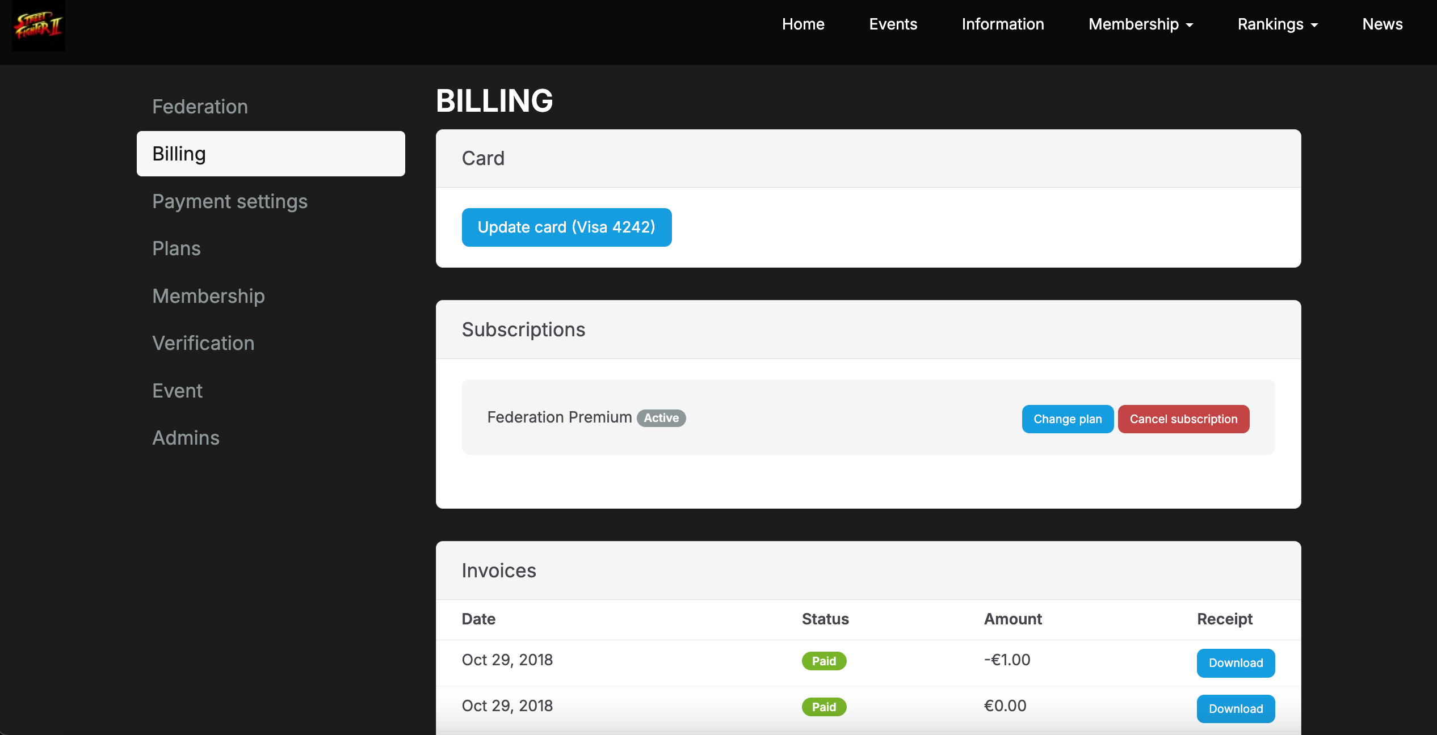Screen dimensions: 1437x735
Task: Click the red Cancel subscription button
Action: (1183, 419)
